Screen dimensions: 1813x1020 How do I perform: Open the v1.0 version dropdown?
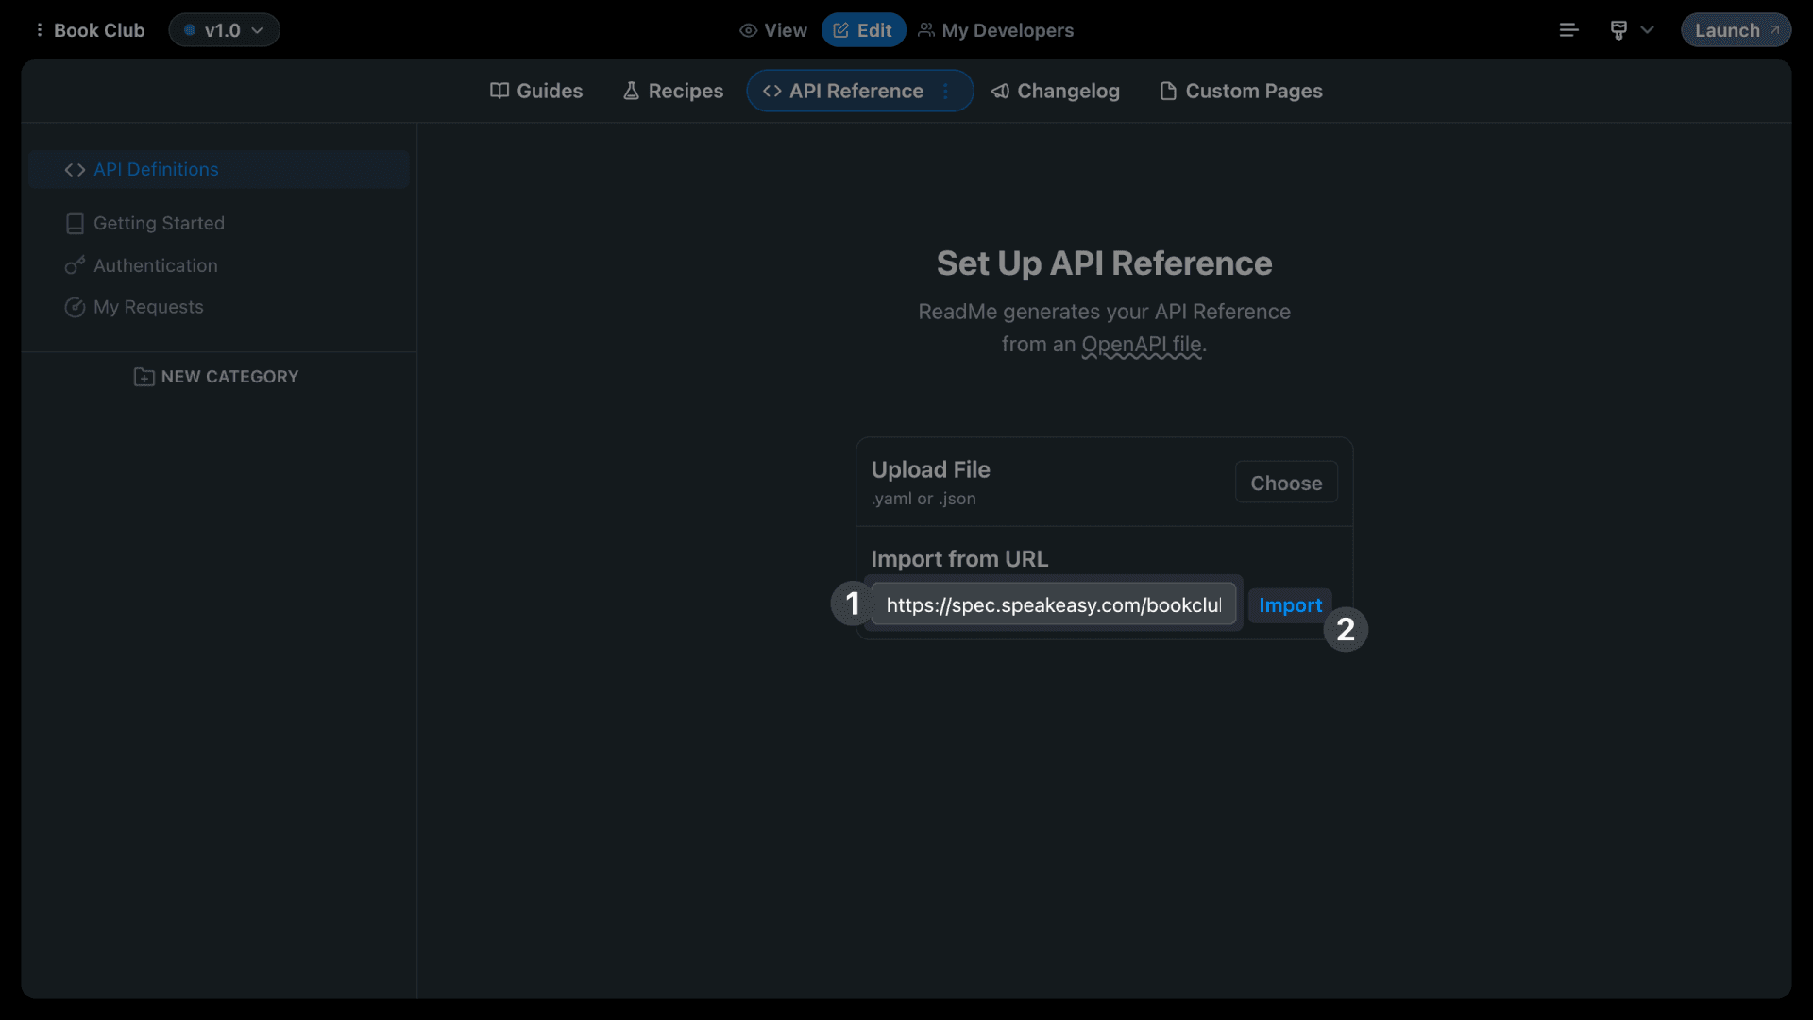pyautogui.click(x=224, y=30)
